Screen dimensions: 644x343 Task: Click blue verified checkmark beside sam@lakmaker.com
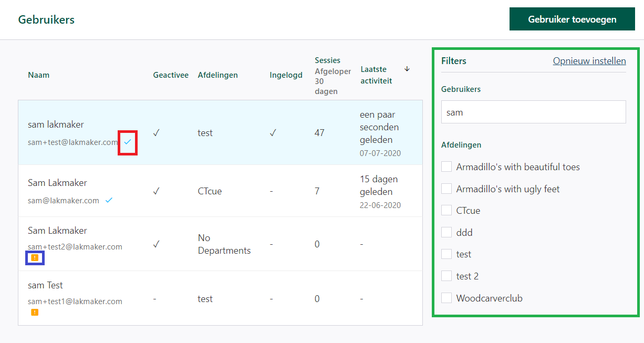(109, 200)
